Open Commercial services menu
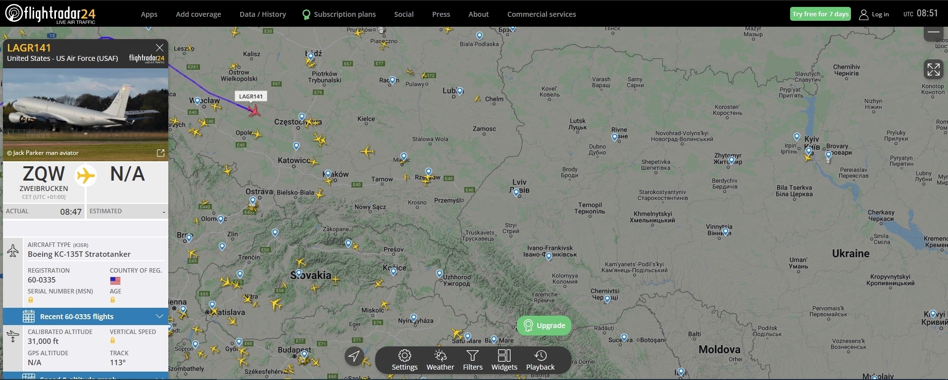The image size is (948, 380). tap(542, 14)
